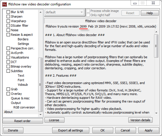Click the filter list scrollbar thumb
This screenshot has width=162, height=136.
[x=40, y=85]
